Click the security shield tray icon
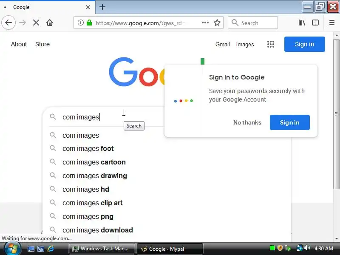The width and height of the screenshot is (340, 255). pyautogui.click(x=280, y=248)
